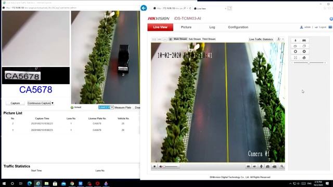Open Live Traffic Statistics
Viewport: 333px width, 187px height.
(261, 39)
